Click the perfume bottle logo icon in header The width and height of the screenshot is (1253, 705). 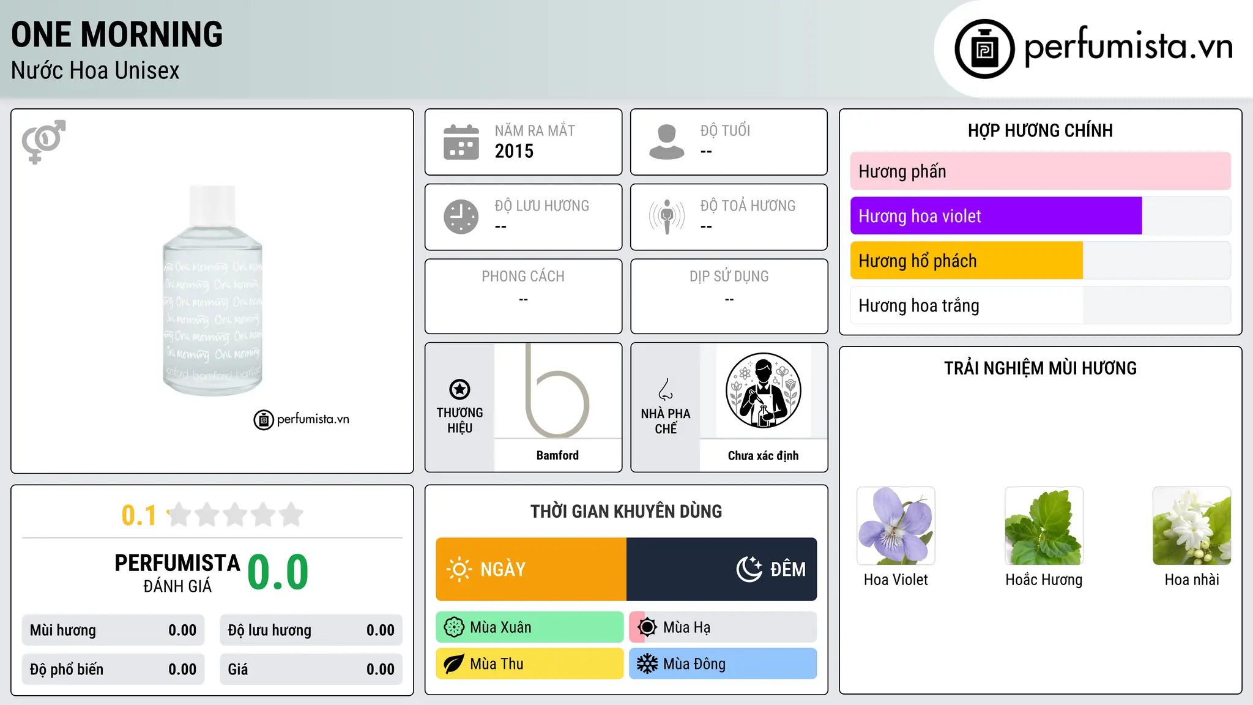pos(984,49)
